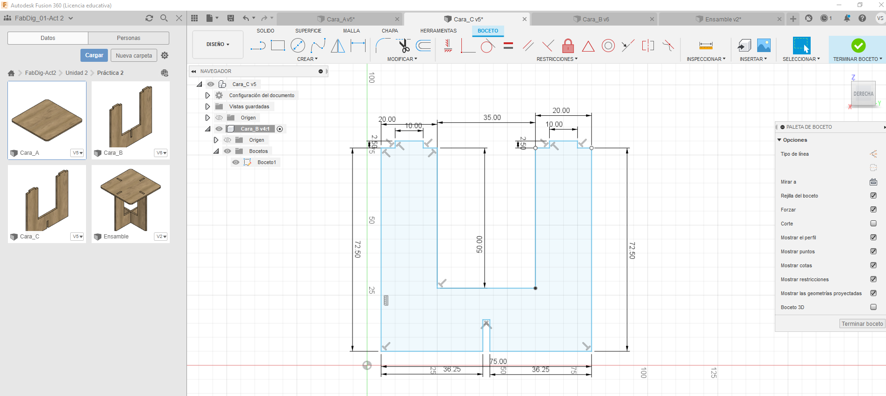Click the Fix/Unfix padlock constraint
The width and height of the screenshot is (886, 396).
pyautogui.click(x=568, y=46)
